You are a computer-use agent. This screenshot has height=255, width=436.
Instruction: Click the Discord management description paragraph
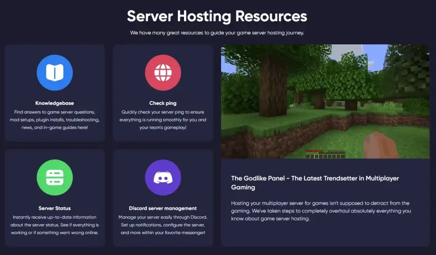pos(163,225)
